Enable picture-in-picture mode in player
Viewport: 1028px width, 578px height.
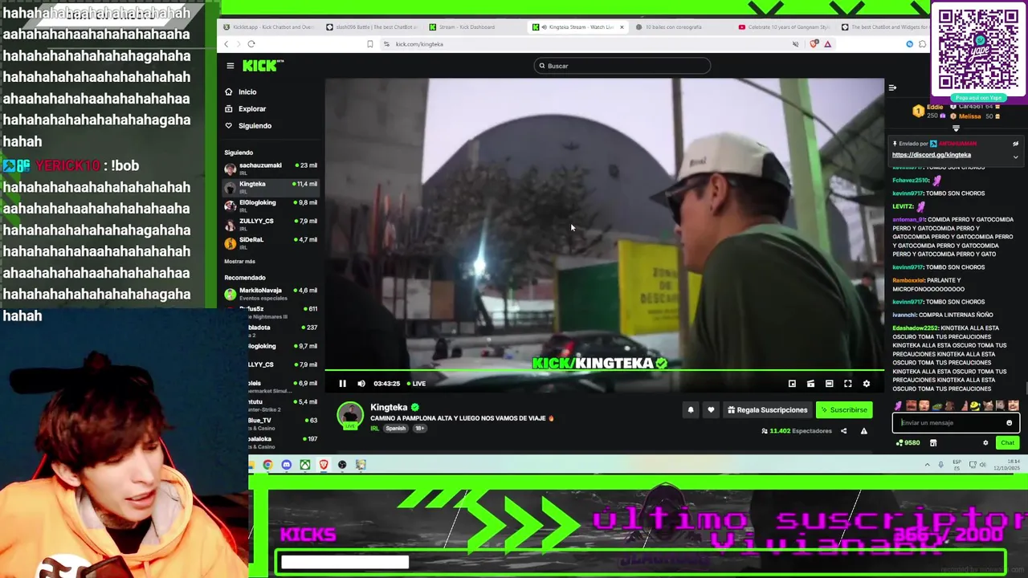[x=792, y=384]
